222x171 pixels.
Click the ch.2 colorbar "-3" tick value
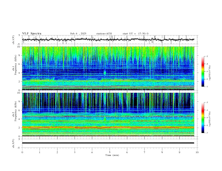pos(207,103)
